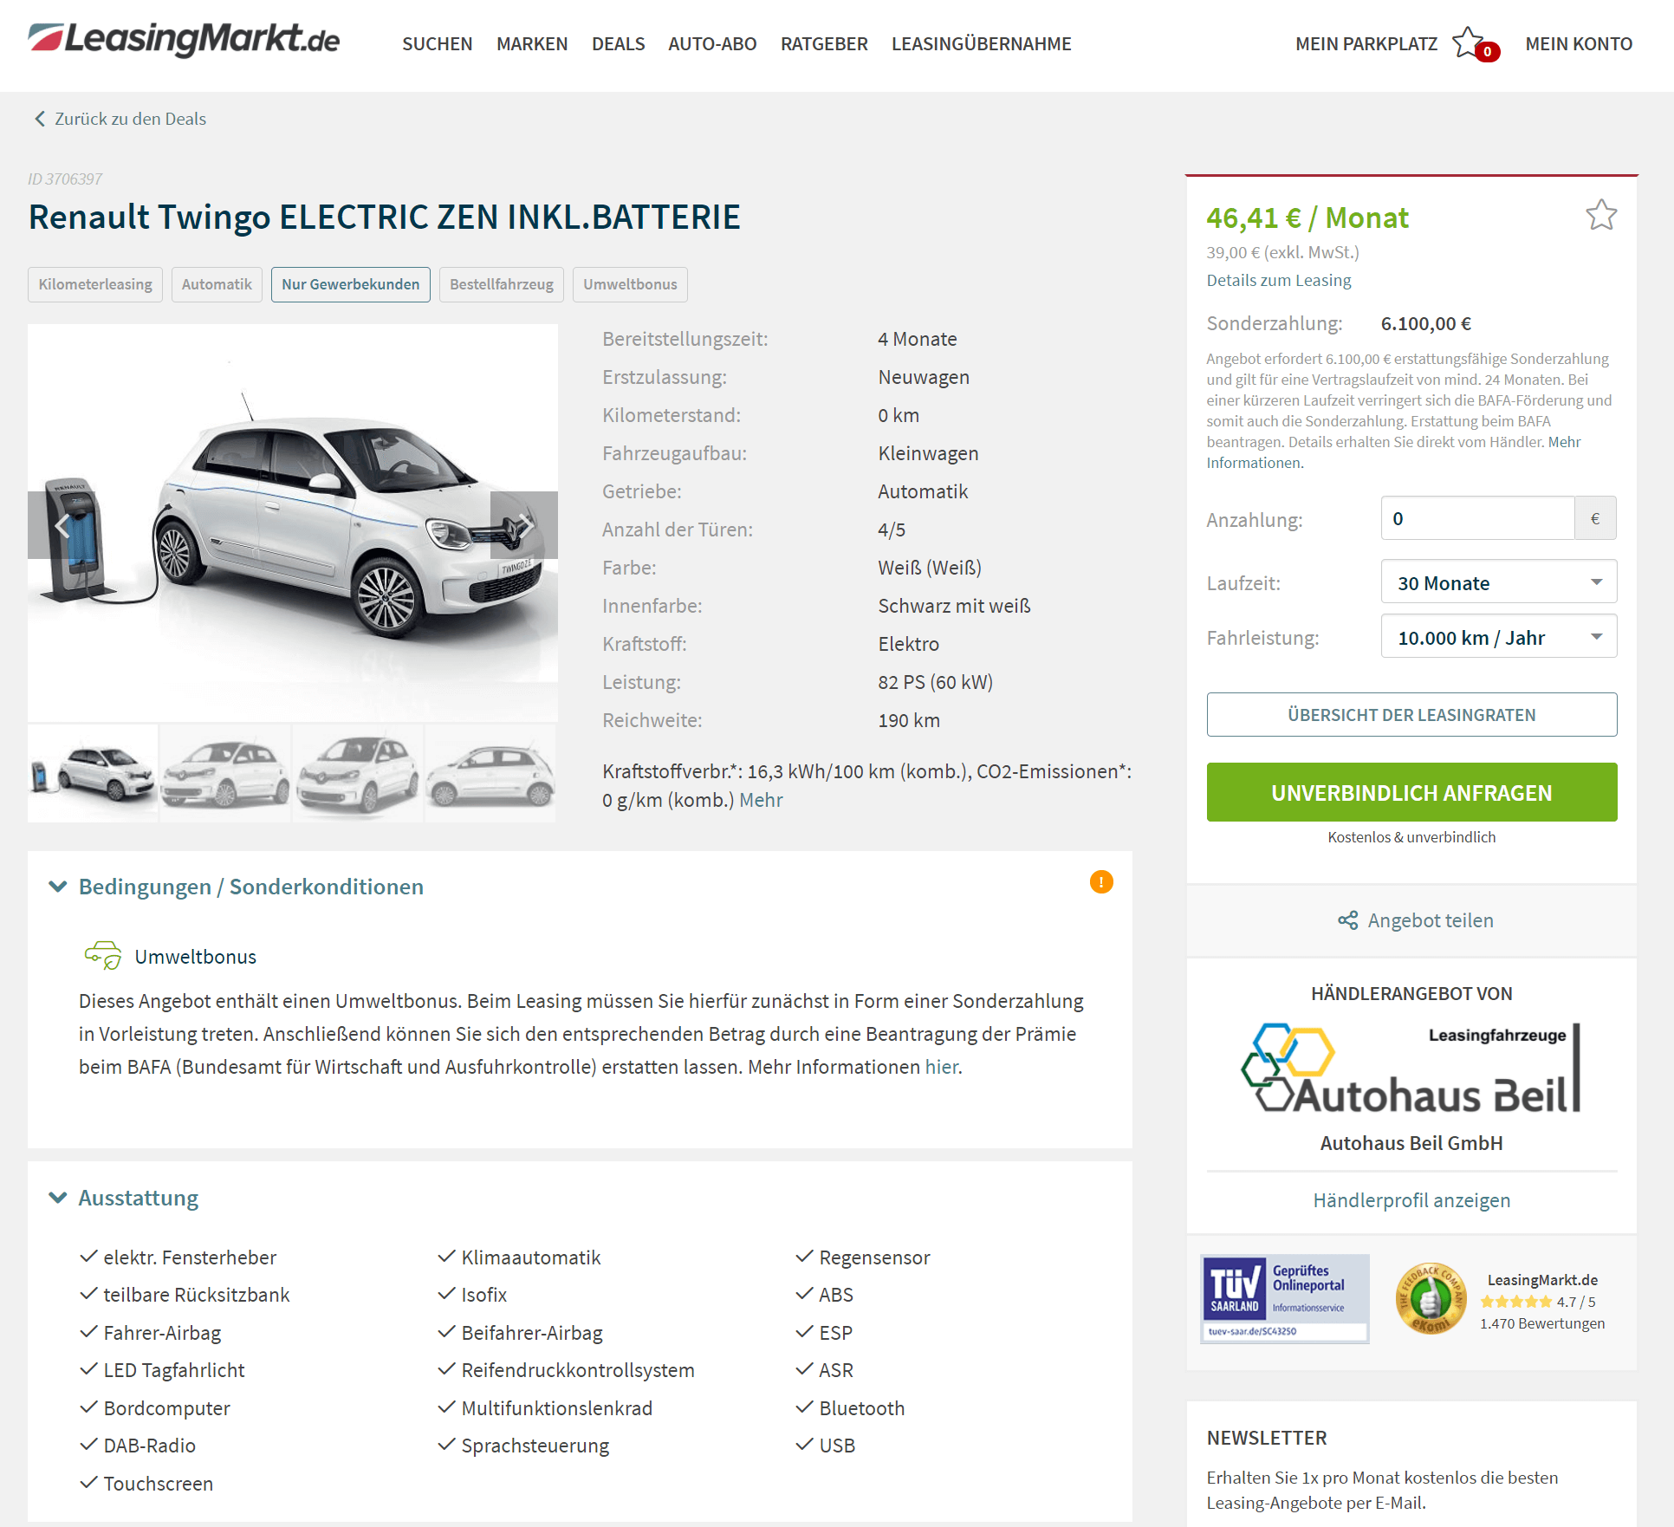1674x1527 pixels.
Task: Open the parking lot star icon in header
Action: tap(1470, 42)
